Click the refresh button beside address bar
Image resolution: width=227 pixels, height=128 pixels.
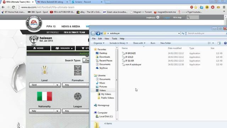[x=183, y=33]
